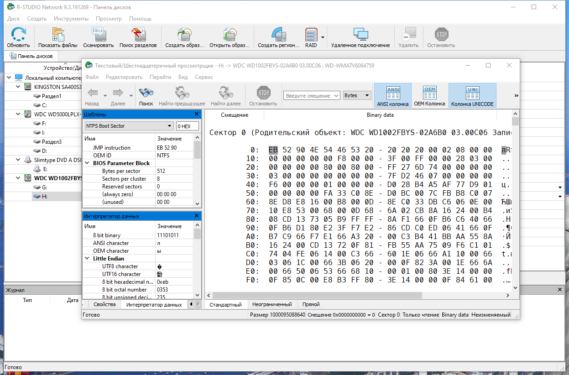Viewport: 569px width, 375px height.
Task: Click Остановить stop icon in hex viewer
Action: pos(263,93)
